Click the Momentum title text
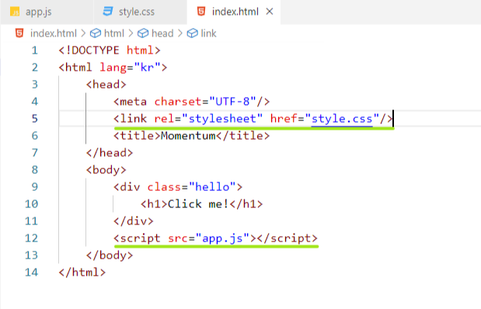481x309 pixels. point(188,136)
